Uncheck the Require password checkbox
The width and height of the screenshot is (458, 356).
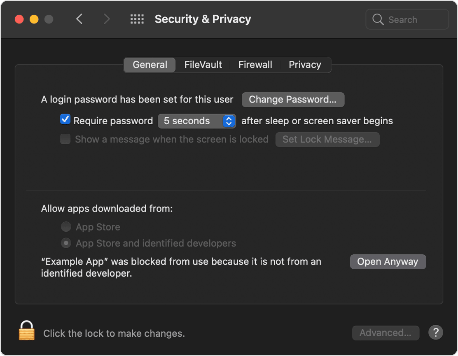pos(65,120)
